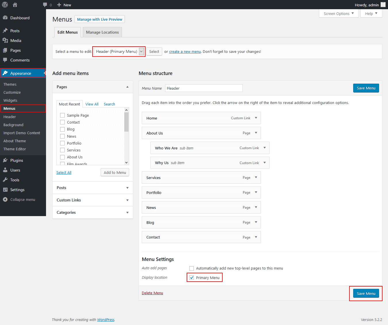388x325 pixels.
Task: Switch to the Manage Locations tab
Action: pyautogui.click(x=102, y=32)
